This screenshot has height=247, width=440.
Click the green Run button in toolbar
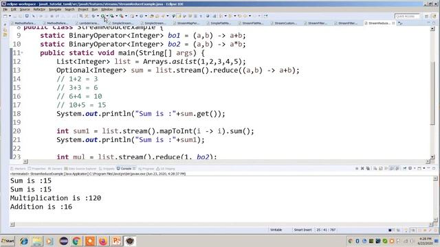coord(102,16)
